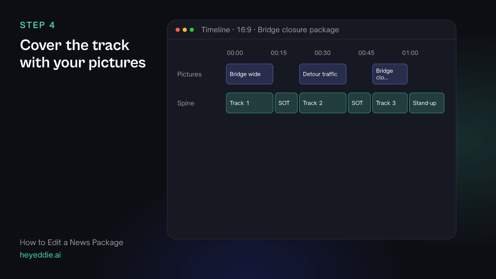
Task: Select the SOT clip after Track 2
Action: click(x=359, y=103)
